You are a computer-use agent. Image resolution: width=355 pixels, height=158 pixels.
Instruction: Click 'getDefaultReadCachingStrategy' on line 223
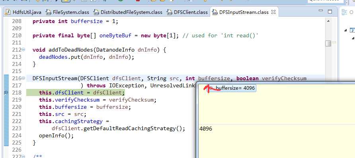(130, 129)
